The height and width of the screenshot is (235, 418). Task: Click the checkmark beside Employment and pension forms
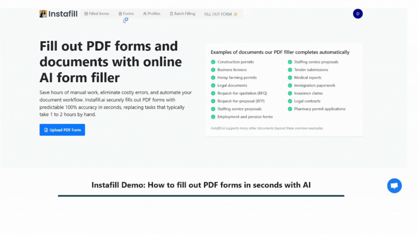tap(213, 117)
